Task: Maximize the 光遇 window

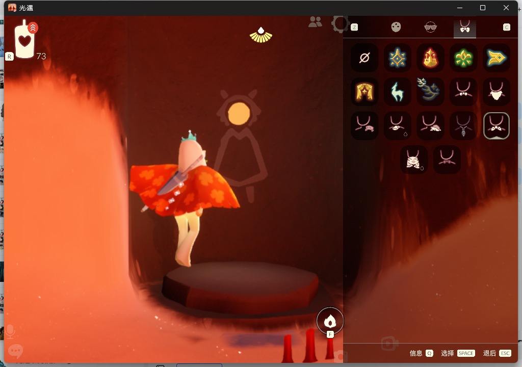Action: tap(483, 8)
